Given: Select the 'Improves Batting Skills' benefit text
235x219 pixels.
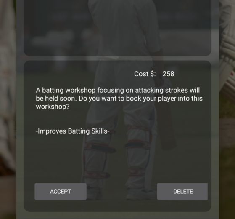Looking at the screenshot, I should 73,131.
